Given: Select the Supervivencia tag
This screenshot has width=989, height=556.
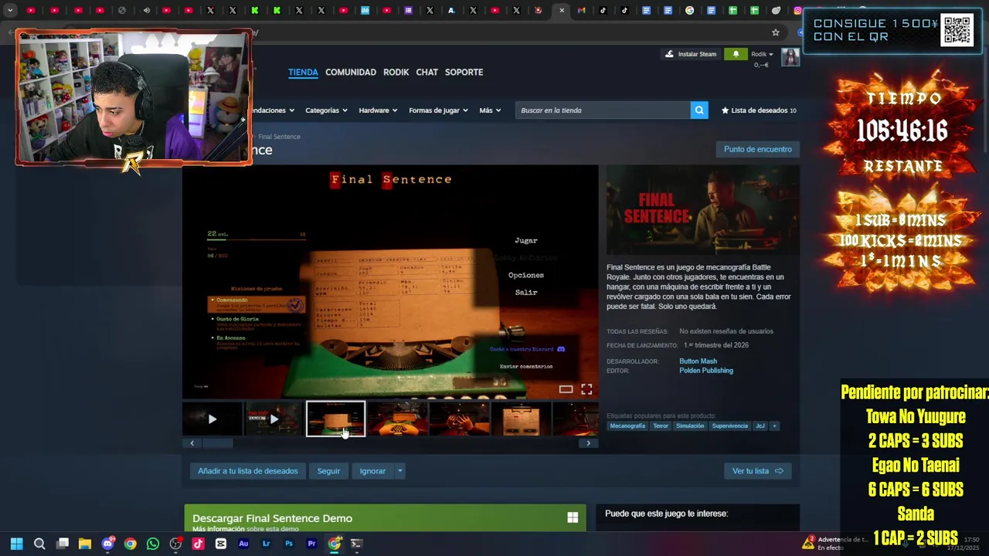Looking at the screenshot, I should (730, 425).
